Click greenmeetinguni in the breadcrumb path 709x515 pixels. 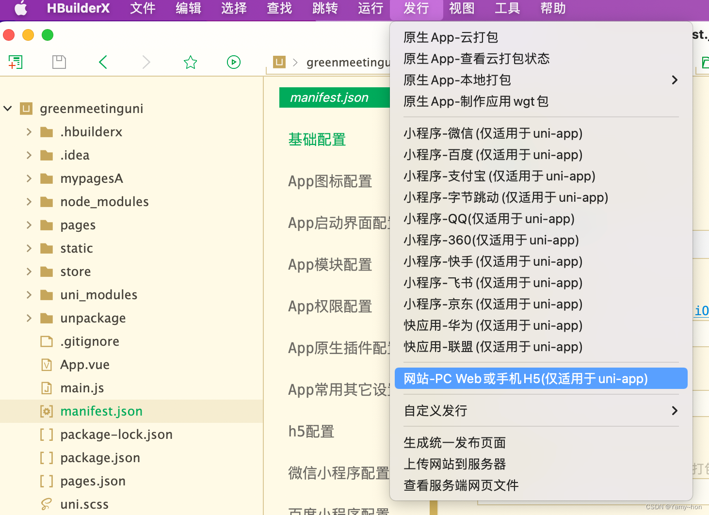point(348,63)
